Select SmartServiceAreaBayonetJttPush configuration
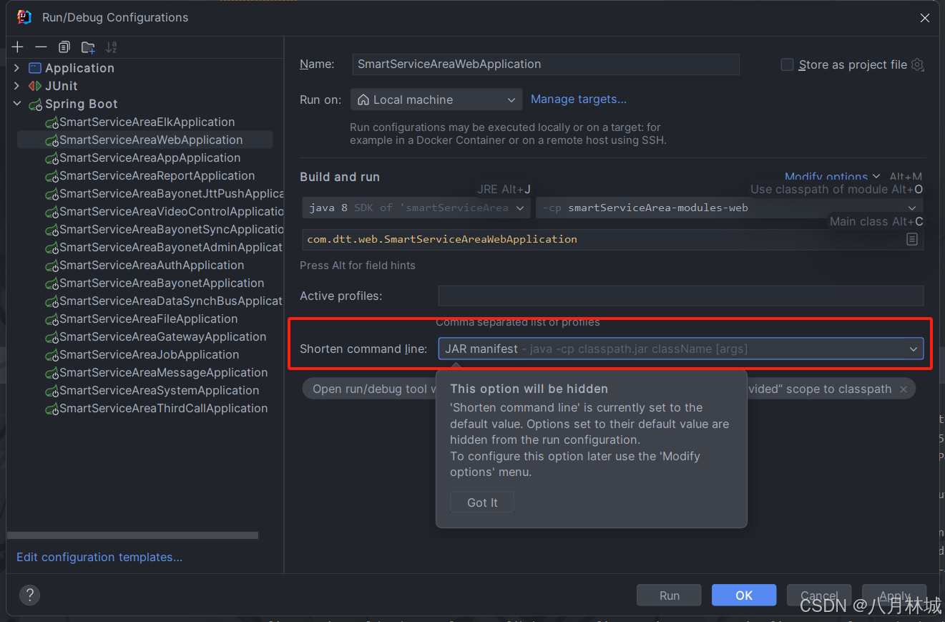 (164, 193)
